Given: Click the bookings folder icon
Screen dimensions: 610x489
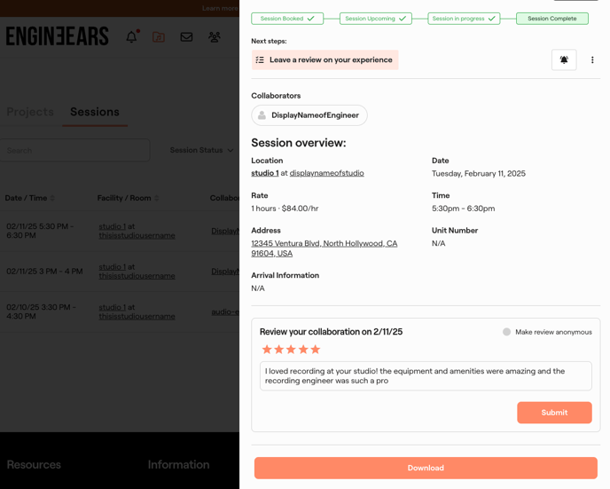Looking at the screenshot, I should [x=159, y=37].
